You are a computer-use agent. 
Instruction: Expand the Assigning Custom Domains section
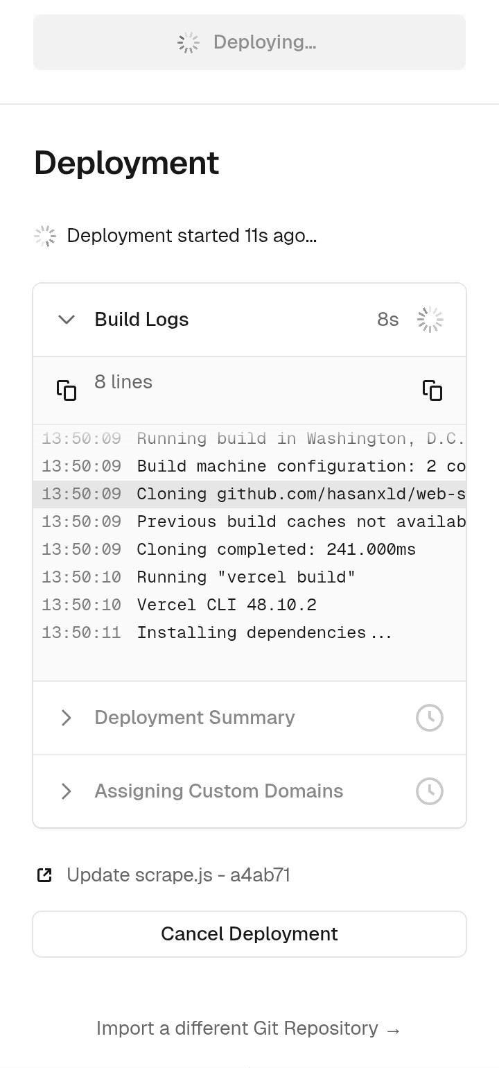pyautogui.click(x=67, y=791)
